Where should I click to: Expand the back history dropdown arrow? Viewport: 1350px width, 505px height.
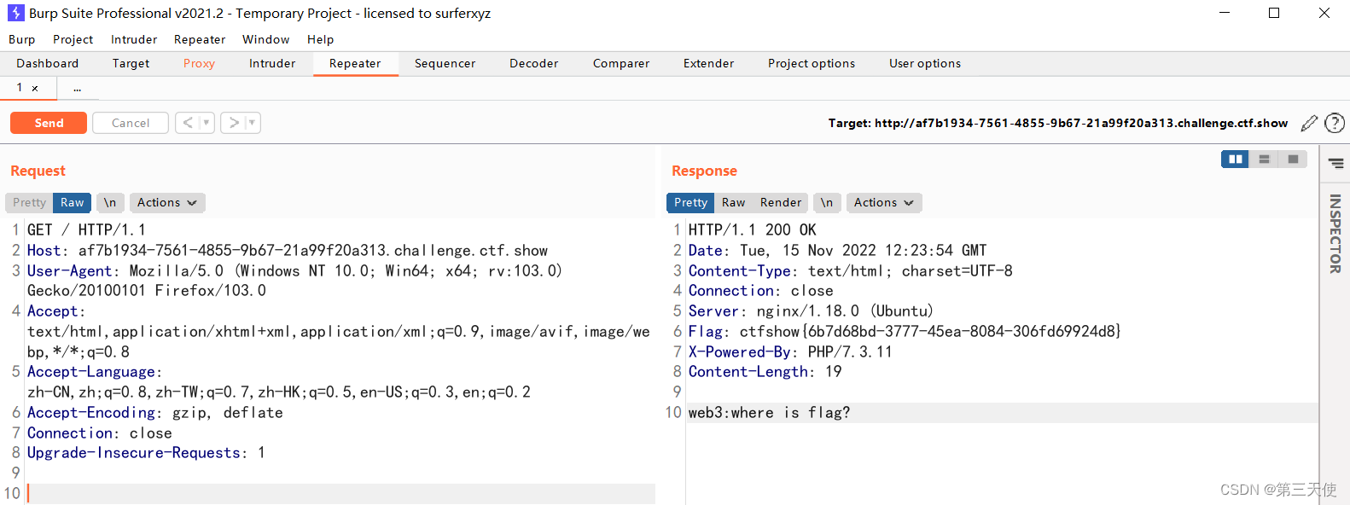point(206,123)
